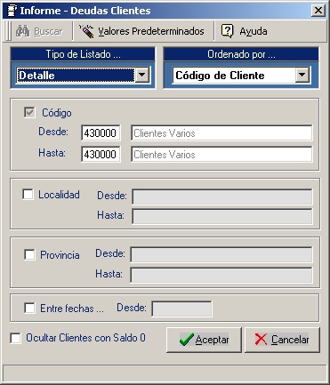Click Clientes Varios field in Desde row
The width and height of the screenshot is (330, 385).
point(221,132)
